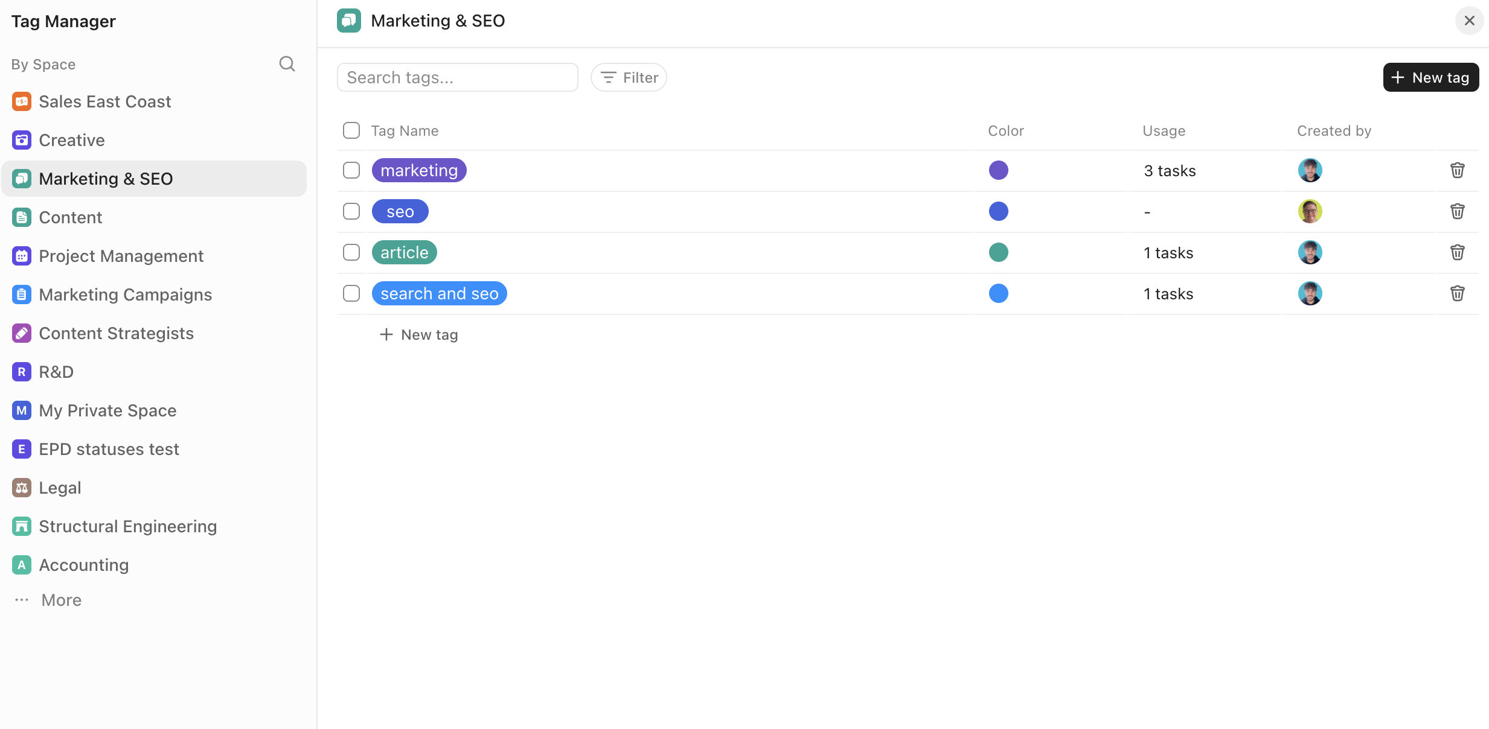This screenshot has width=1489, height=729.
Task: Open the Legal space
Action: click(x=154, y=488)
